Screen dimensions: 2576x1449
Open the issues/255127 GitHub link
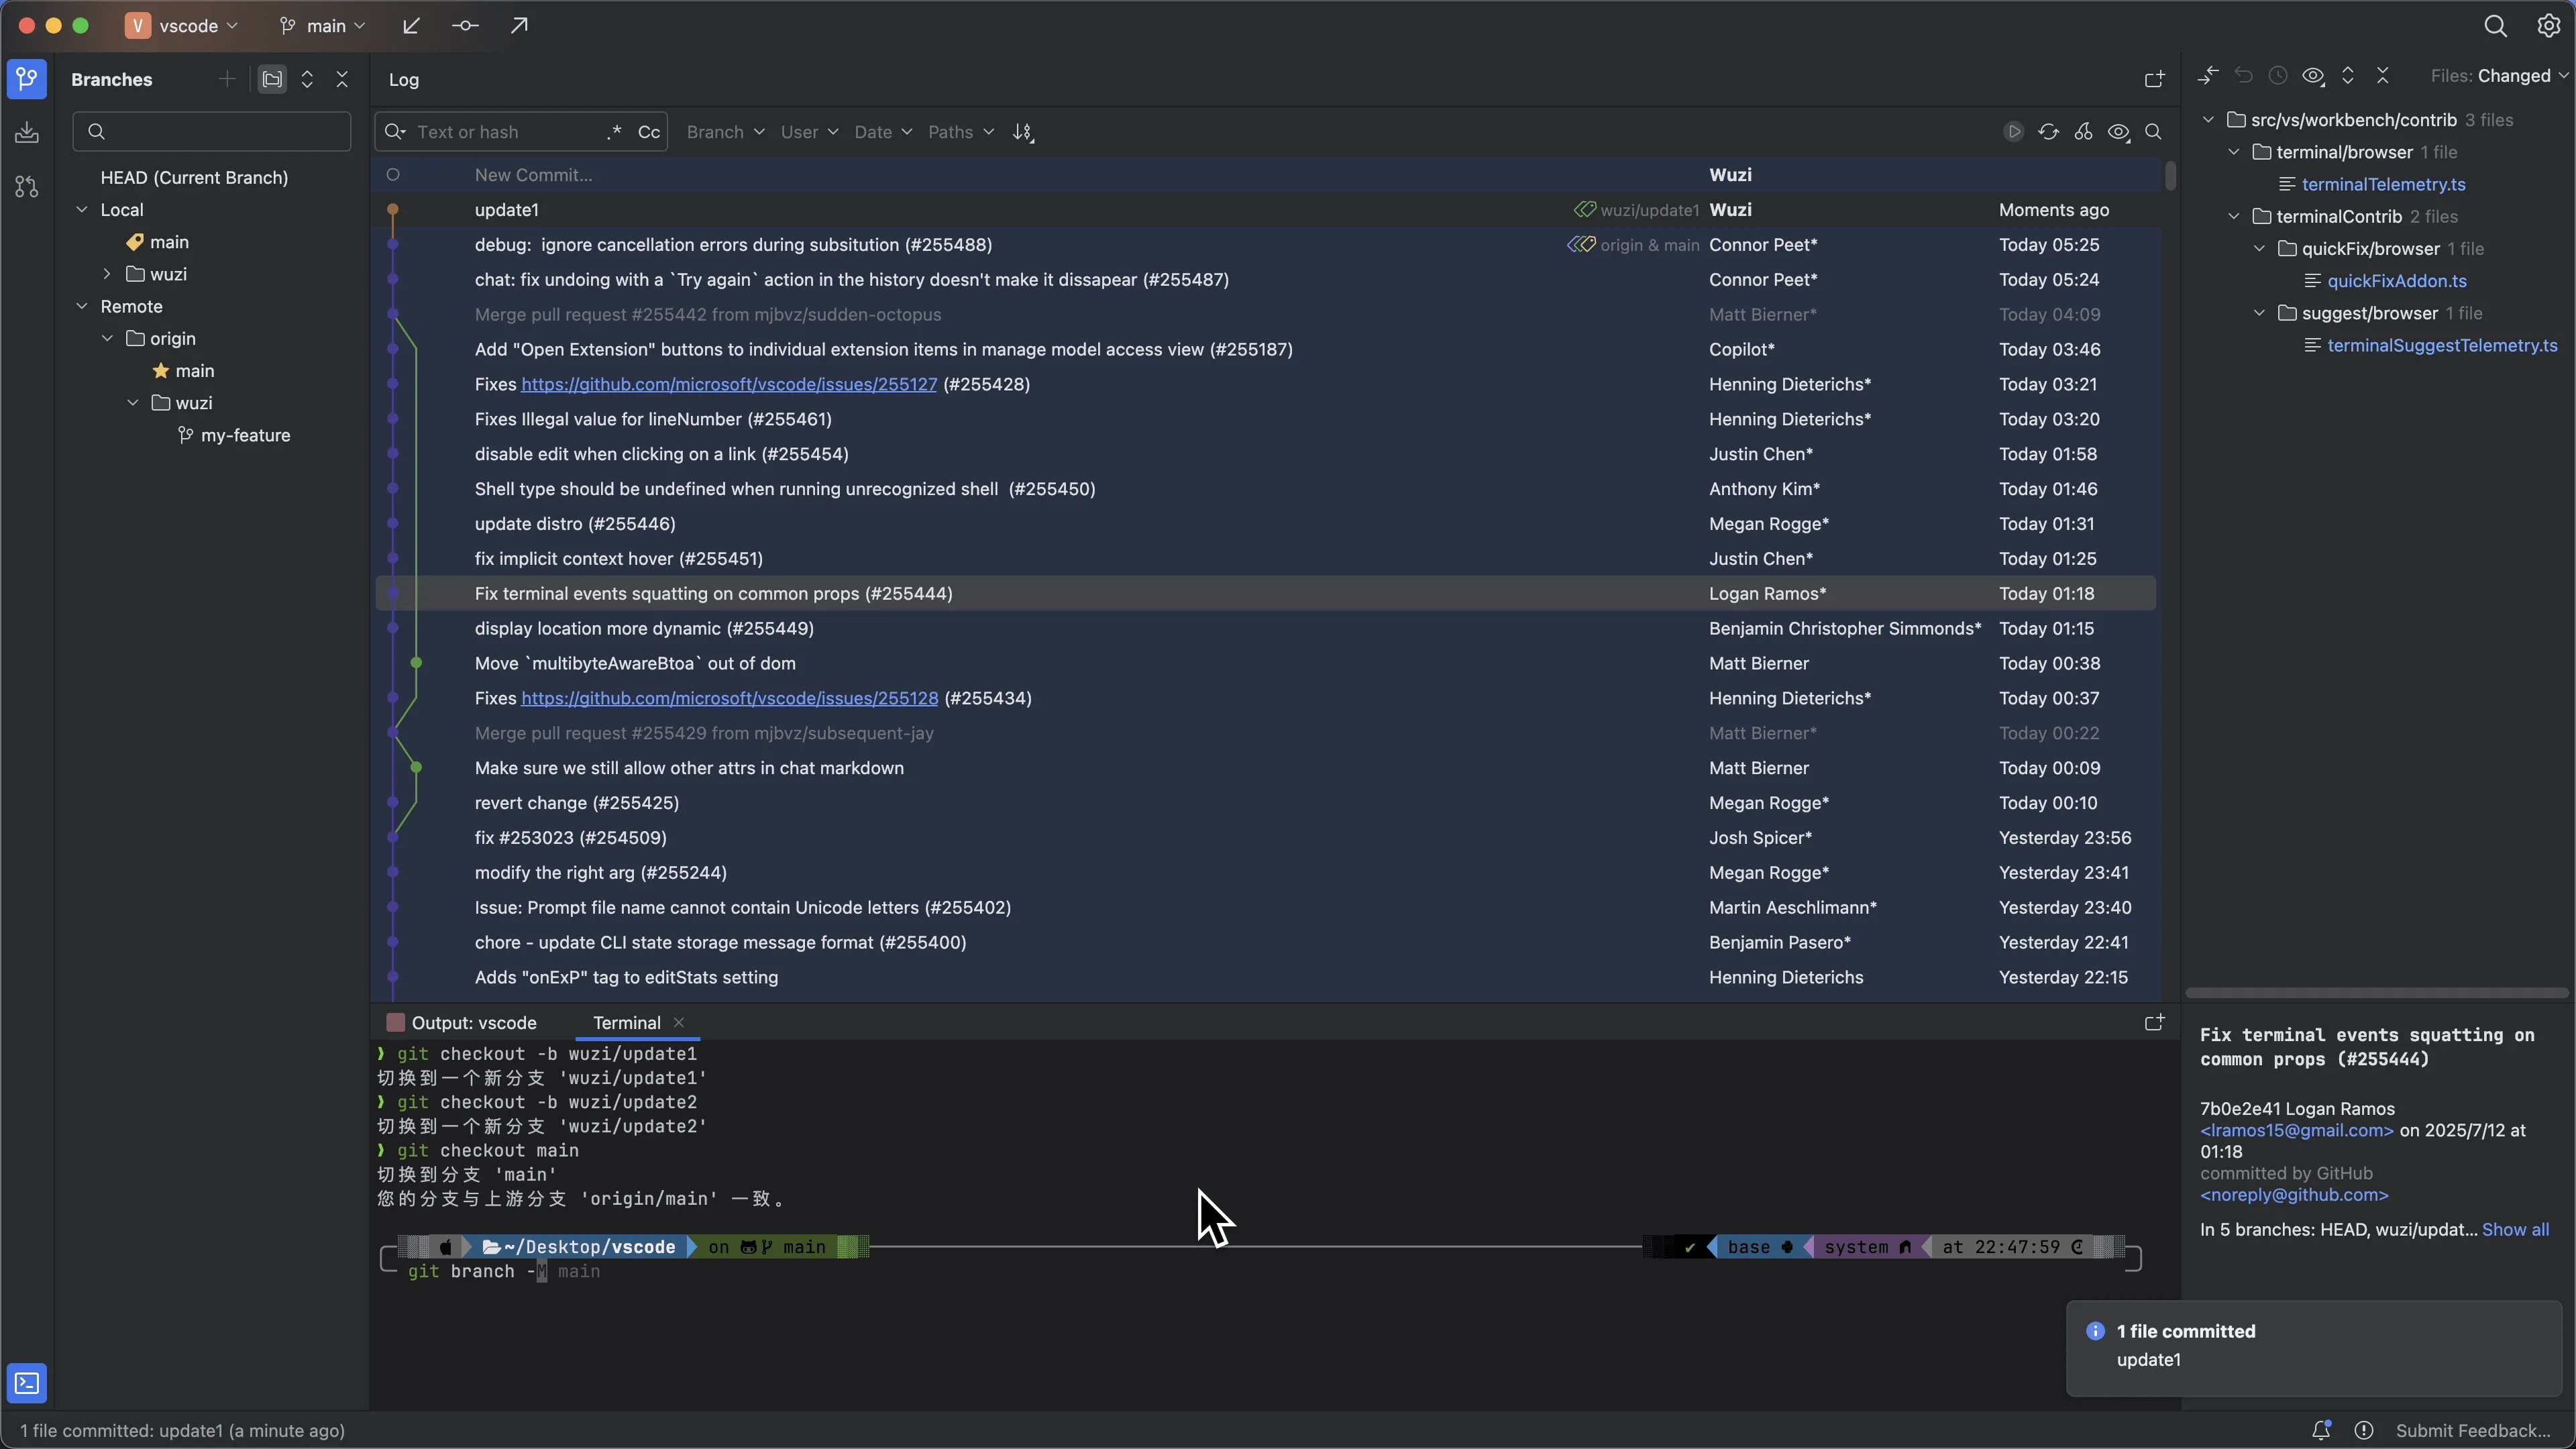(x=728, y=384)
